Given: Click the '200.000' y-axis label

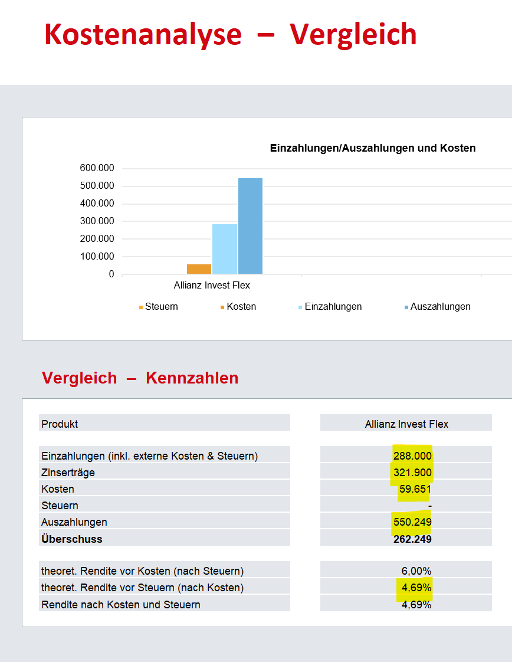Looking at the screenshot, I should point(97,239).
